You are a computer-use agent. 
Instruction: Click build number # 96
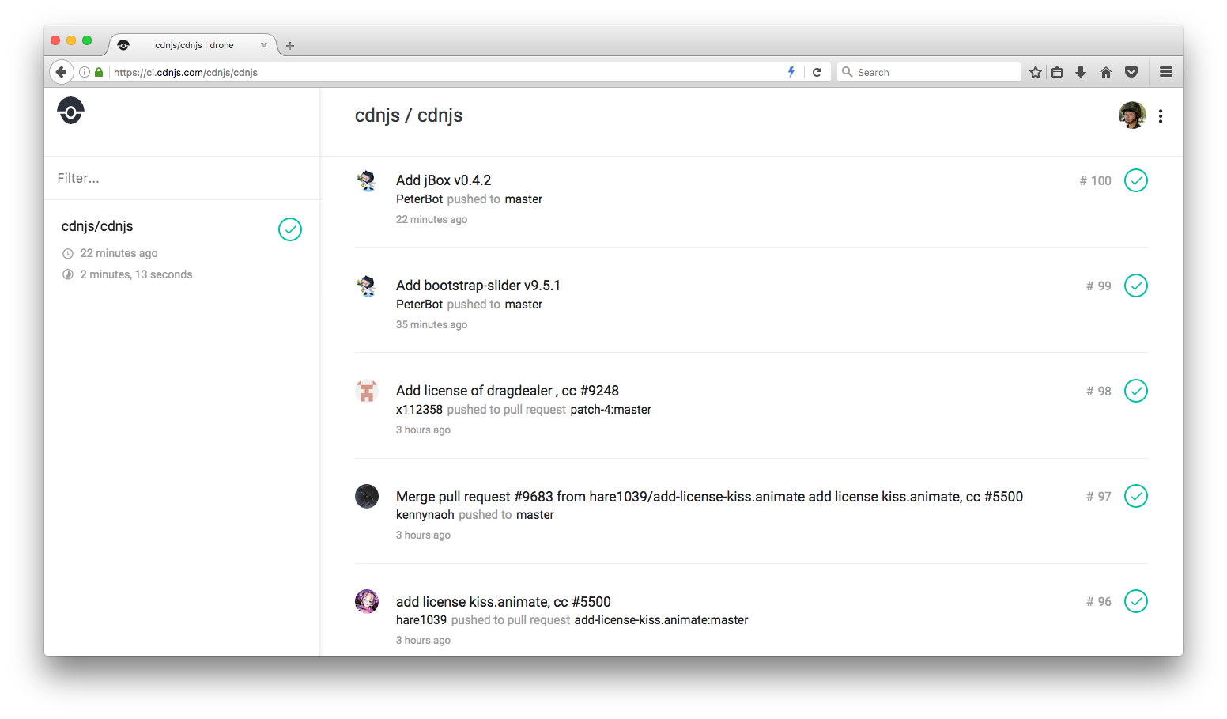coord(1099,601)
